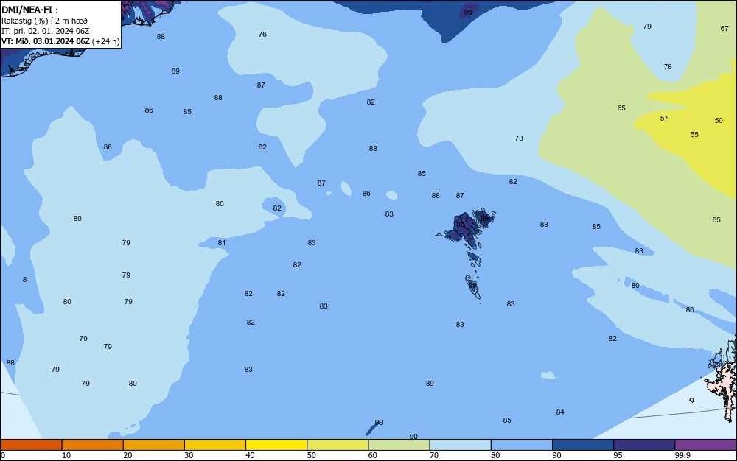The width and height of the screenshot is (737, 461).
Task: Click the 'IT: þri. 02. 01. 2024 06Z' line
Action: 46,31
